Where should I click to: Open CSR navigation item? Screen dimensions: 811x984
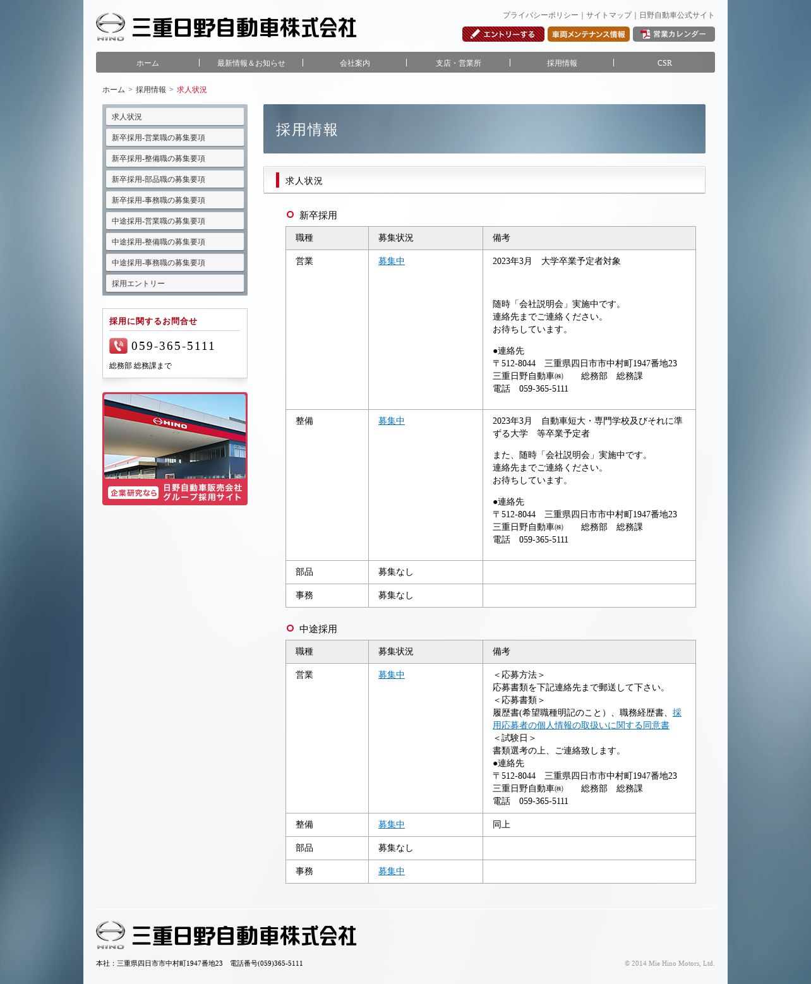point(664,63)
